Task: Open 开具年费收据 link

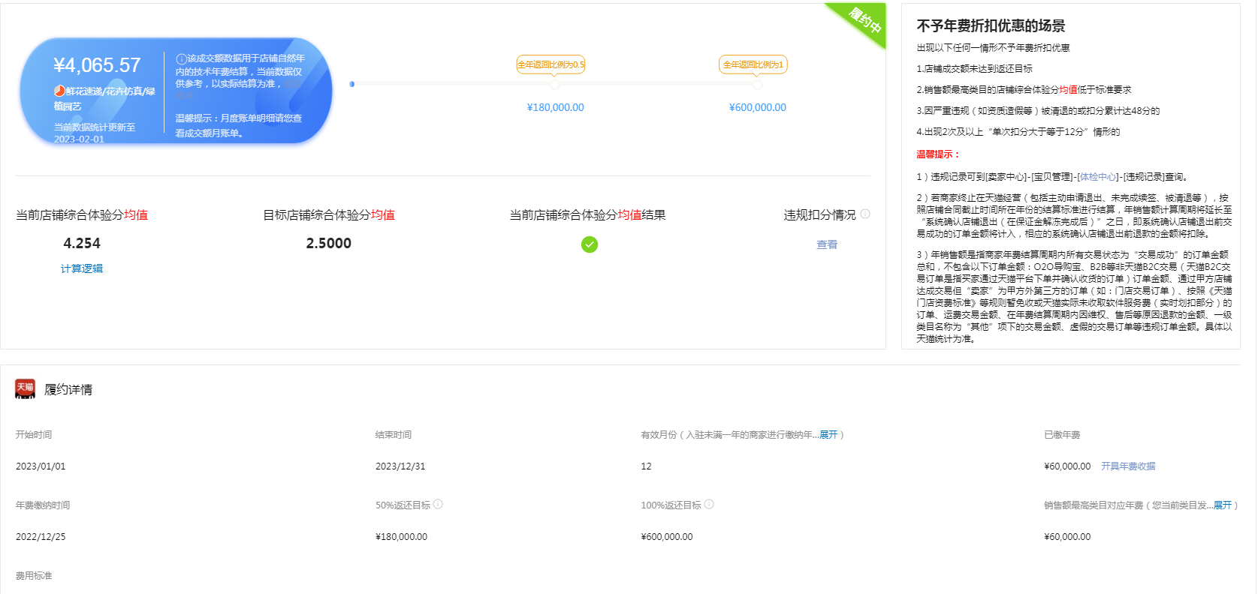Action: tap(1128, 466)
